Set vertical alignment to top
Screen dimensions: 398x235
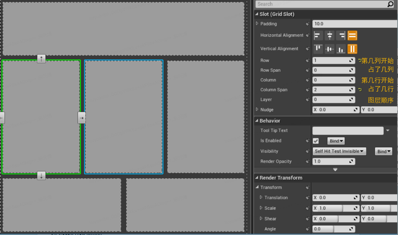(x=318, y=49)
